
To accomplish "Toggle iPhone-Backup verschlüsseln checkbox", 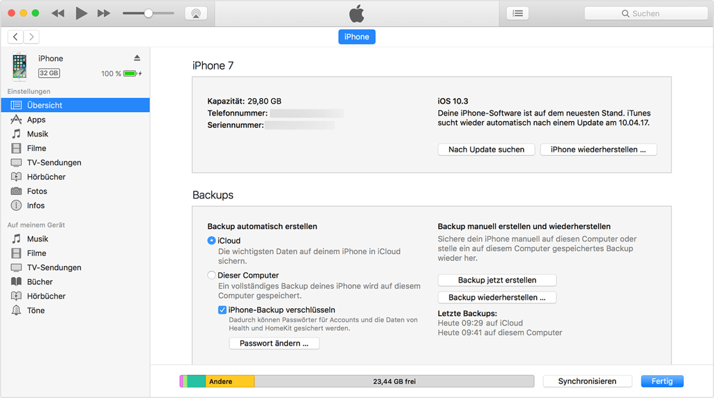I will point(222,310).
